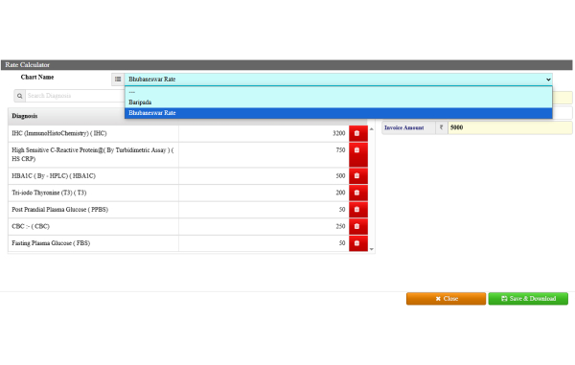Delete the Tri-iodo Thyronine T3 row
575x365 pixels.
point(357,193)
